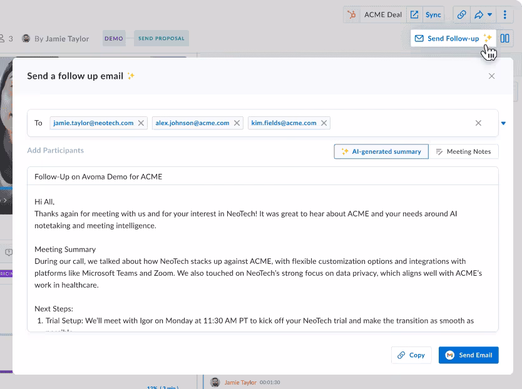Click the Copy button
522x389 pixels.
click(x=411, y=355)
